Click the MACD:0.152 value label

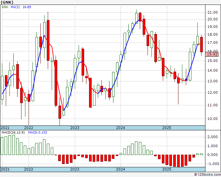coord(38,133)
